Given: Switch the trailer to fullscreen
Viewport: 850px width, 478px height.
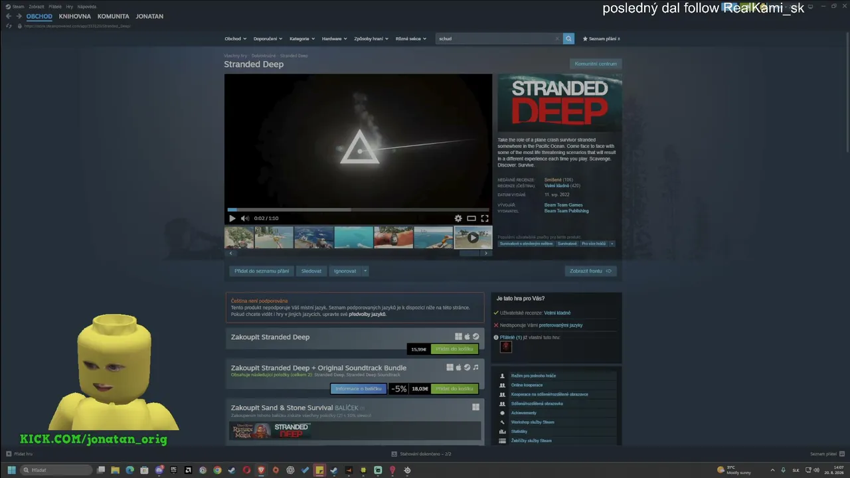Looking at the screenshot, I should coord(485,218).
